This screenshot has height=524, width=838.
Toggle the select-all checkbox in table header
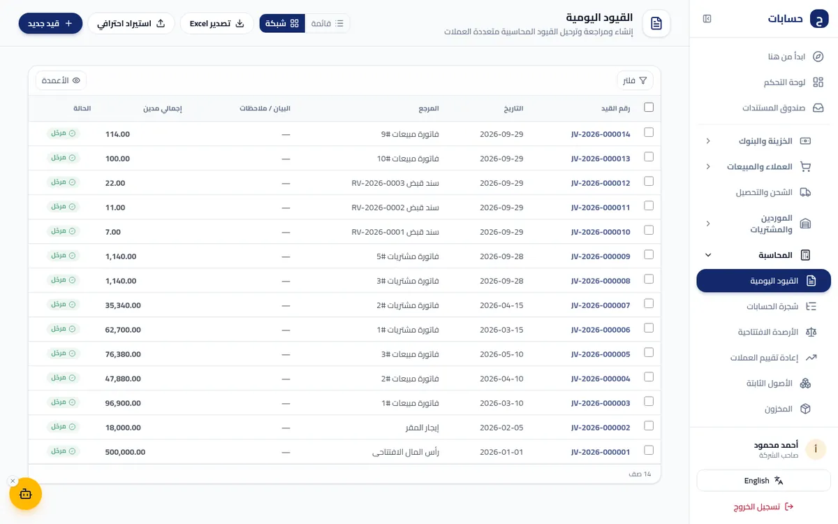click(x=649, y=108)
